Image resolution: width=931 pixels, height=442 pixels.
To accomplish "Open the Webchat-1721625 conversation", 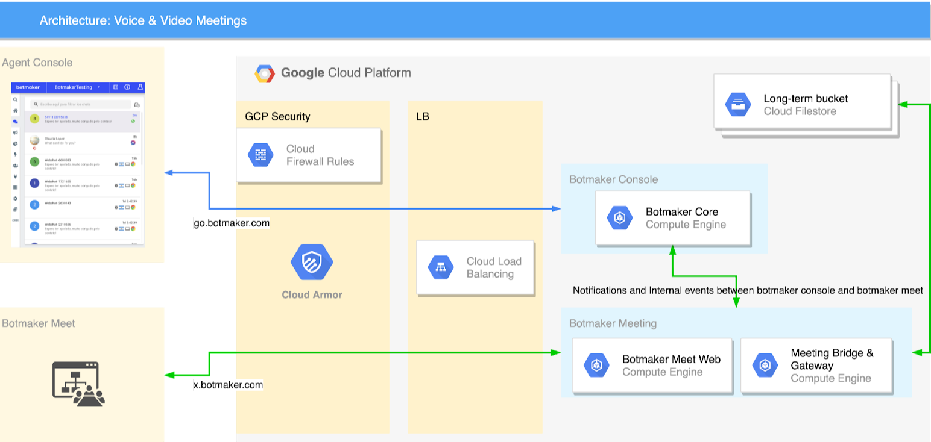I will 82,186.
